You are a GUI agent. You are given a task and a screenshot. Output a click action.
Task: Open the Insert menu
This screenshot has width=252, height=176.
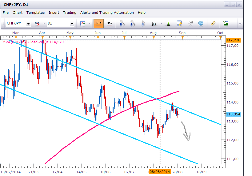point(54,13)
